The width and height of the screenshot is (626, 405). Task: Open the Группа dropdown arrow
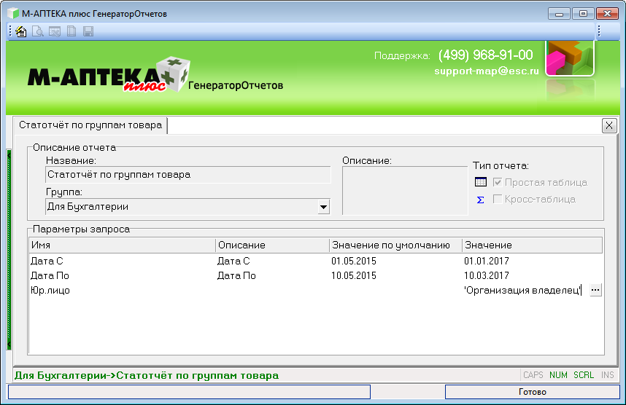click(323, 207)
